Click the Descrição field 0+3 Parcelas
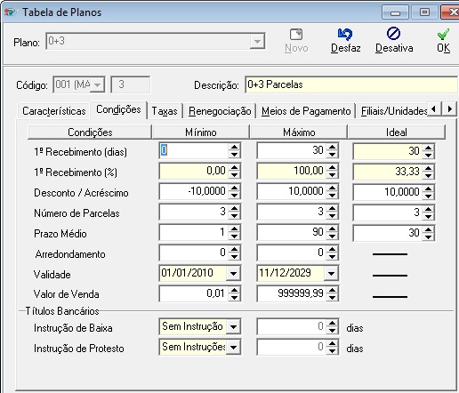Image resolution: width=459 pixels, height=393 pixels. click(x=351, y=85)
